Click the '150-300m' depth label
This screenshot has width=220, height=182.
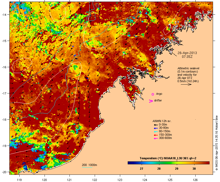[165, 135]
